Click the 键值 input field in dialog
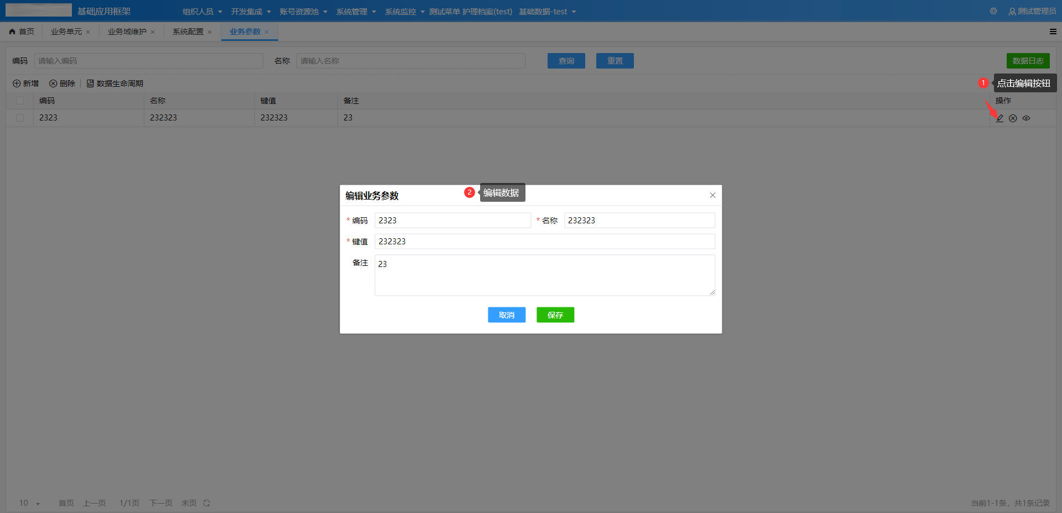 [x=544, y=242]
